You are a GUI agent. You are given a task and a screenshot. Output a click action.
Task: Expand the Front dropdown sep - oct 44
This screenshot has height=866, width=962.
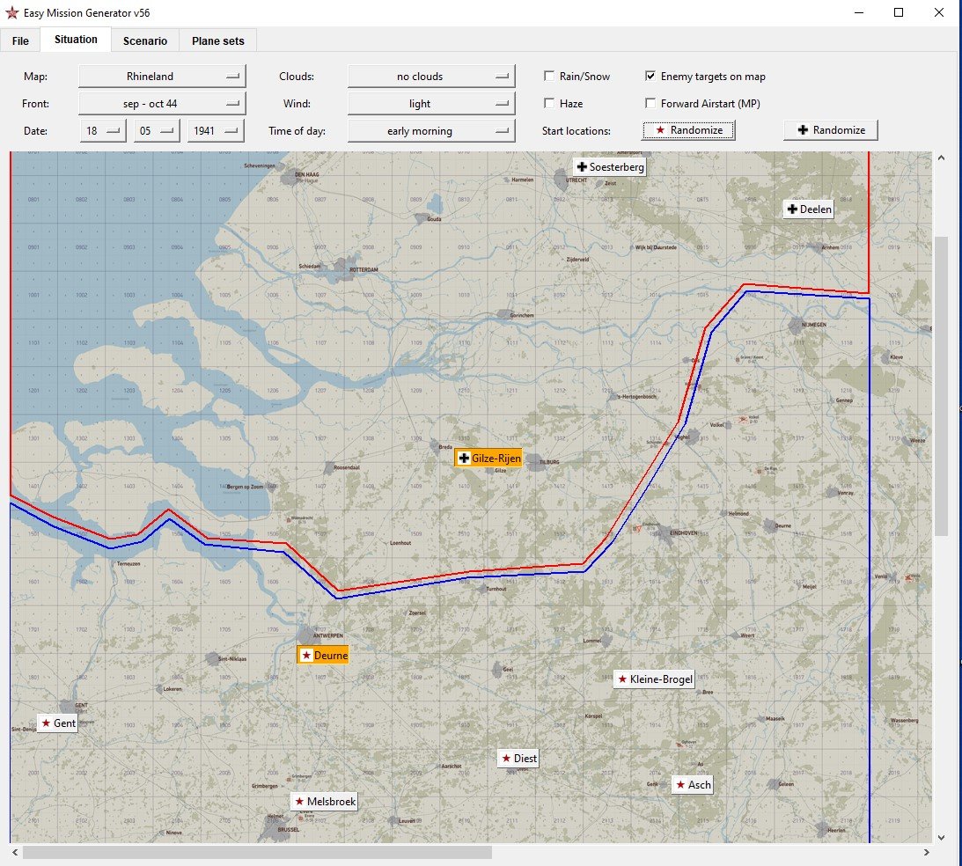[x=162, y=104]
